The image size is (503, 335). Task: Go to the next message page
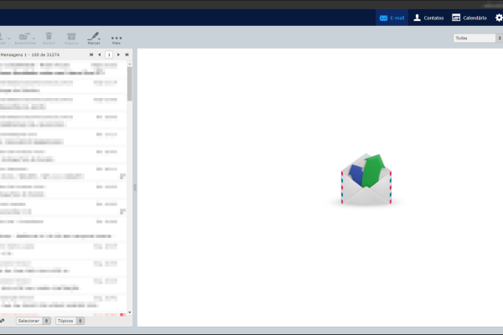click(x=118, y=54)
